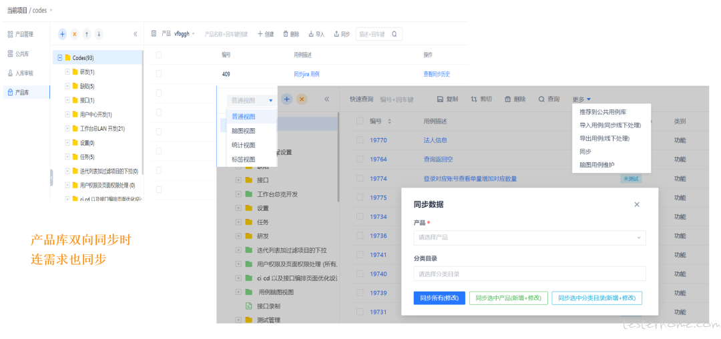Collapse the Codes(93) root node
This screenshot has width=721, height=339.
60,58
